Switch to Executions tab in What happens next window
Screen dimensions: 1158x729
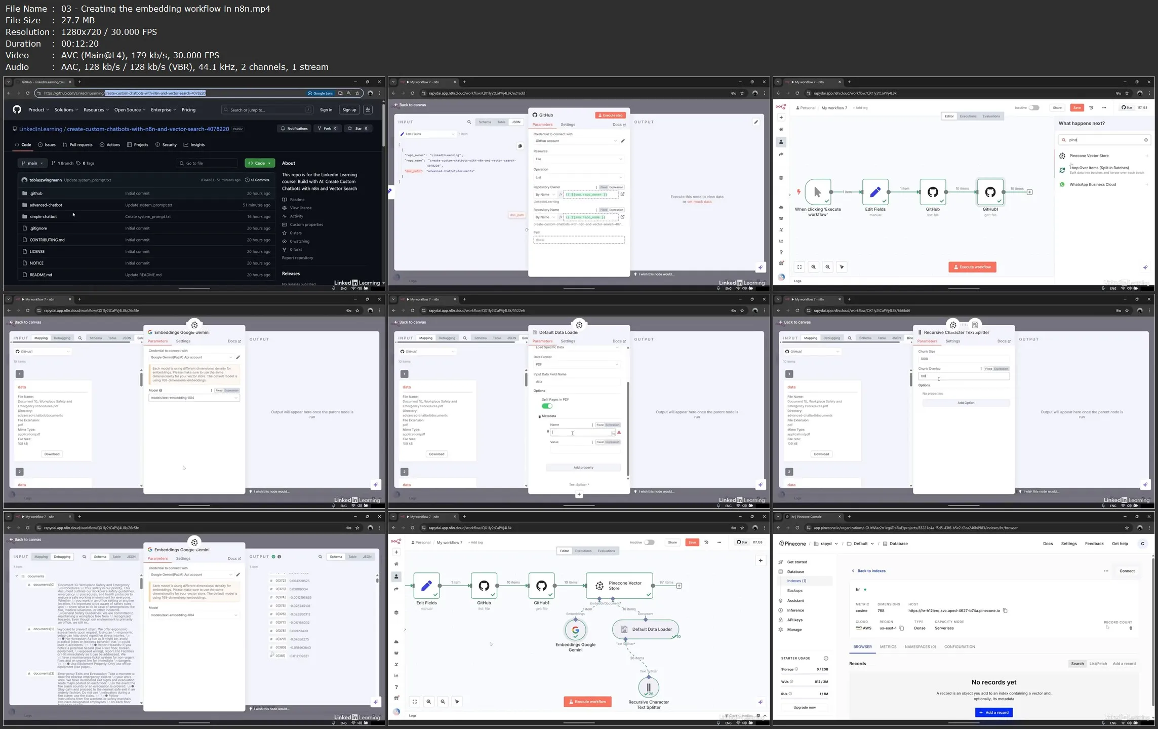coord(968,116)
